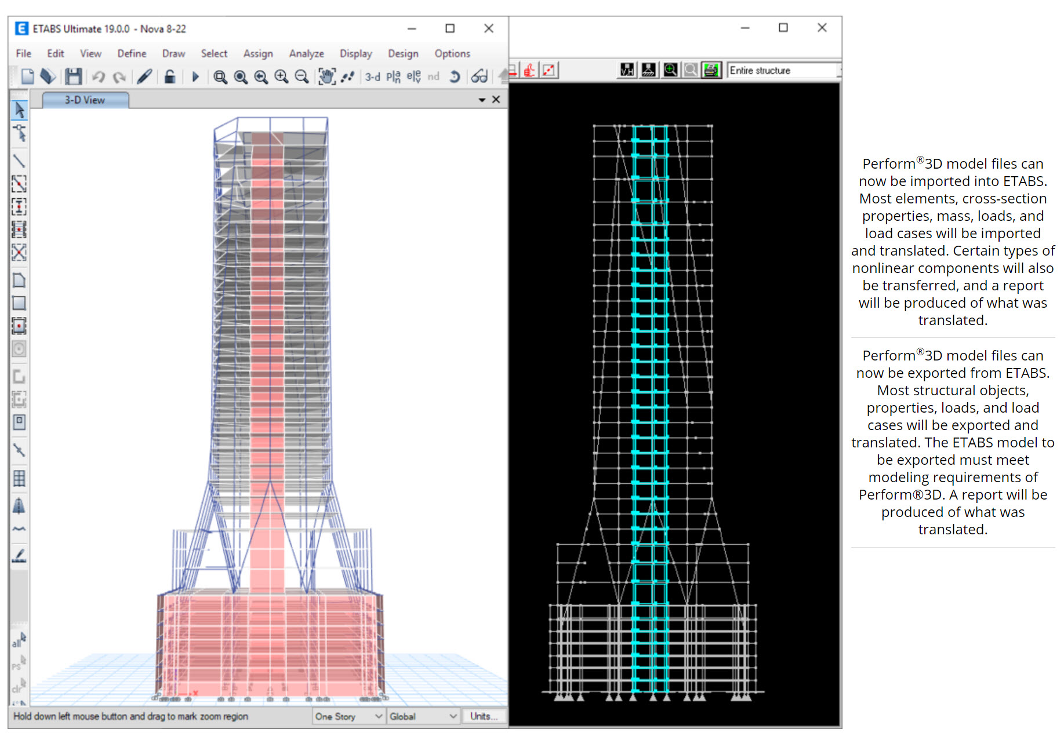Click the Restore Full View magnifier icon
Image resolution: width=1064 pixels, height=736 pixels.
[x=241, y=76]
